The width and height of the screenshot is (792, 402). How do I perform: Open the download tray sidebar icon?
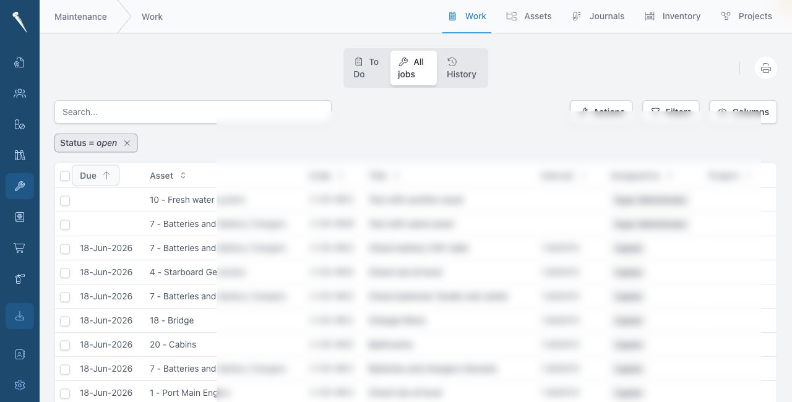pos(20,316)
